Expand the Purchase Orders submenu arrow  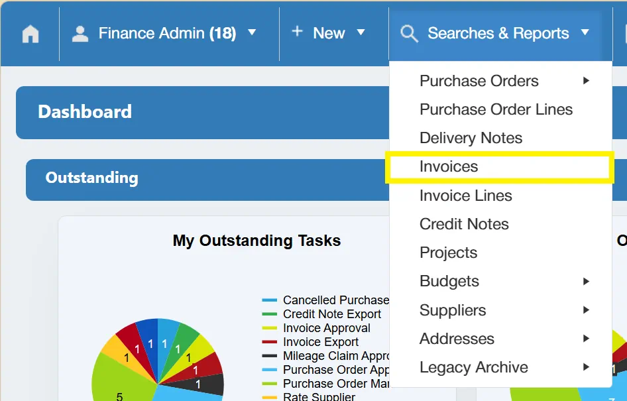pyautogui.click(x=586, y=81)
